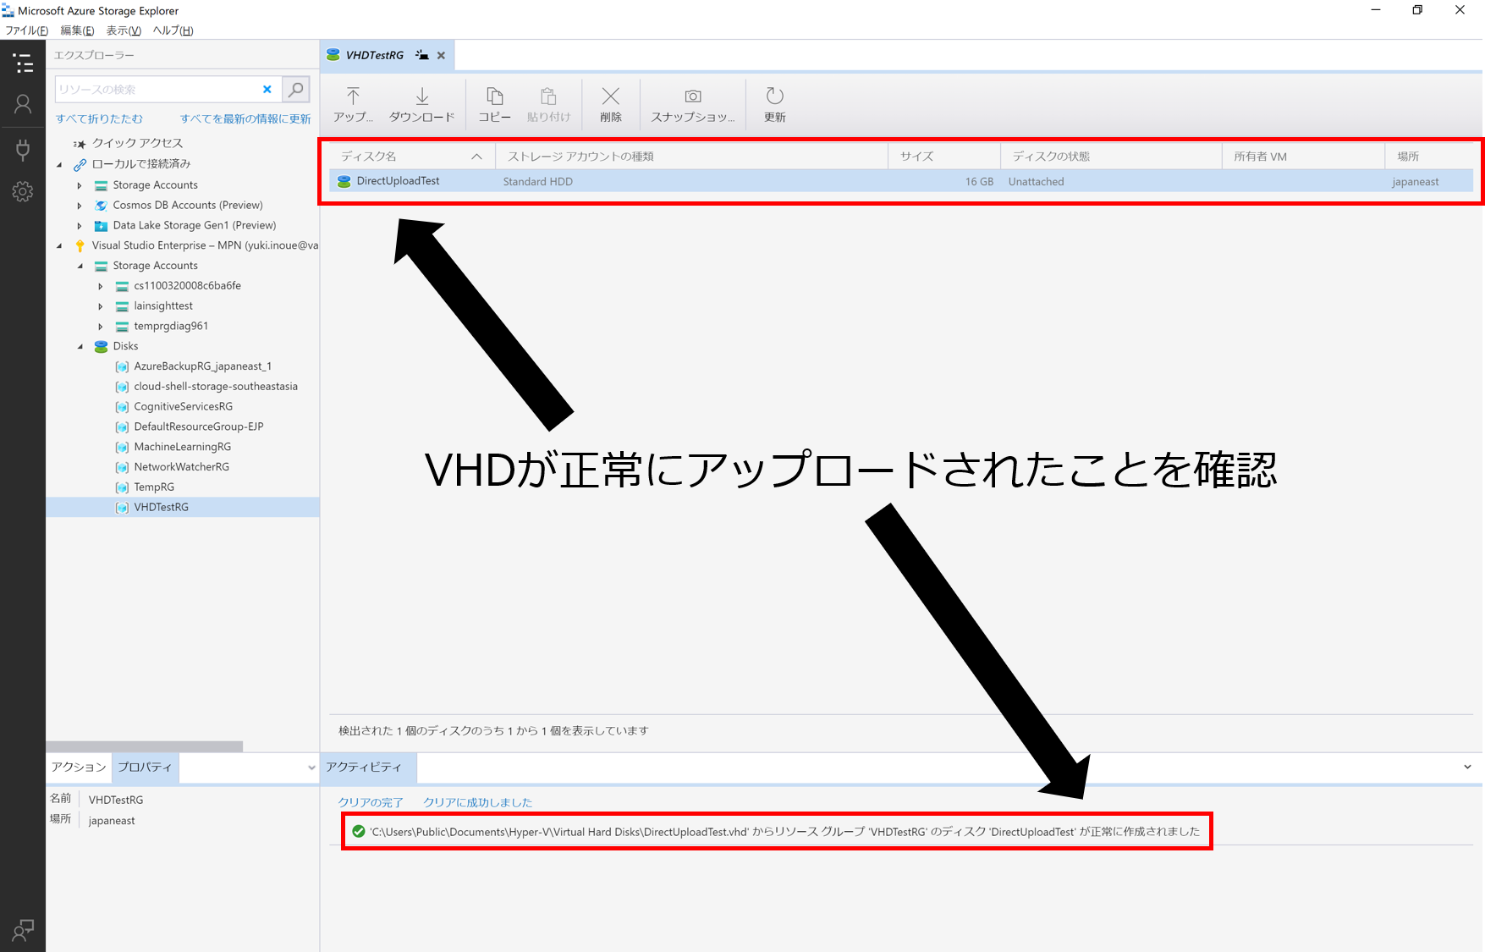Select Cosmos DB Accounts (Preview) node

click(188, 205)
